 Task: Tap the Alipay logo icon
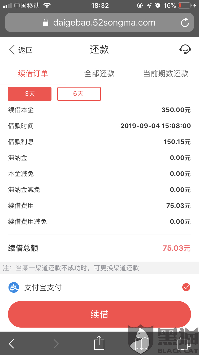pos(14,287)
